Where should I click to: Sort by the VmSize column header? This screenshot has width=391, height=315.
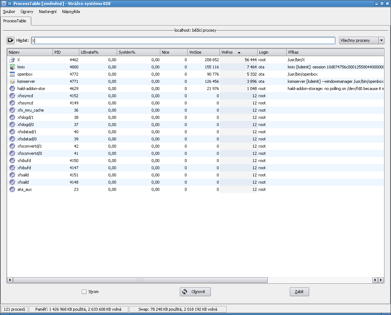point(204,52)
